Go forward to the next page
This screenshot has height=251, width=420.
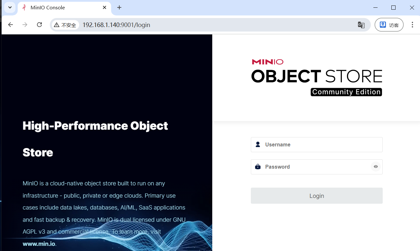point(25,25)
